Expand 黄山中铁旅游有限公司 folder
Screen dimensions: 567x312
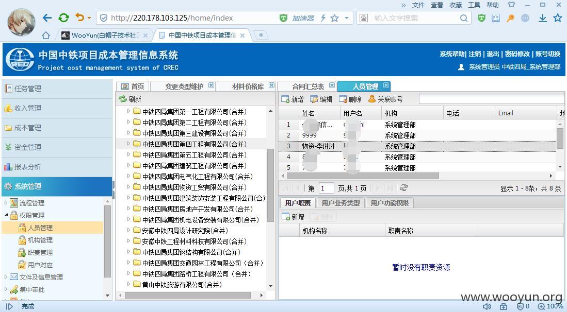pyautogui.click(x=128, y=284)
